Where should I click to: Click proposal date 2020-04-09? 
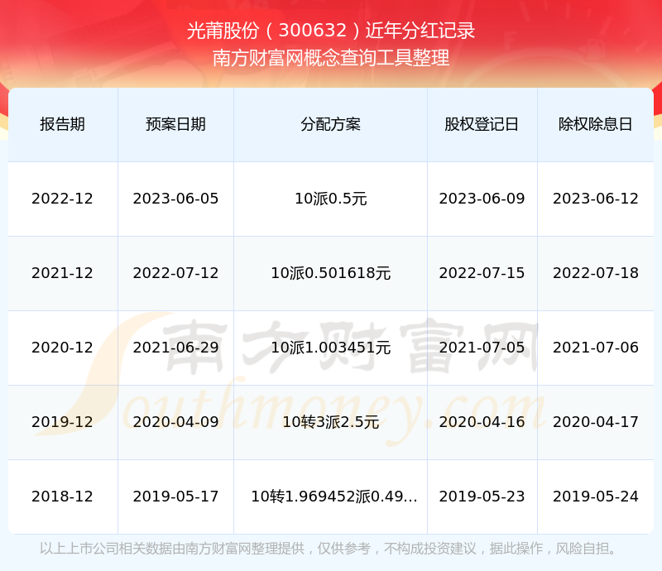[x=175, y=421]
